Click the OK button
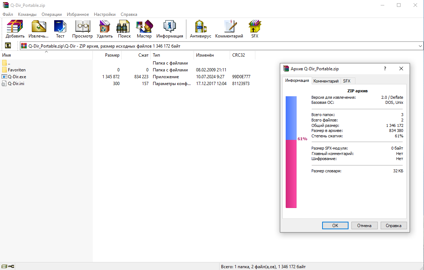 [x=335, y=225]
